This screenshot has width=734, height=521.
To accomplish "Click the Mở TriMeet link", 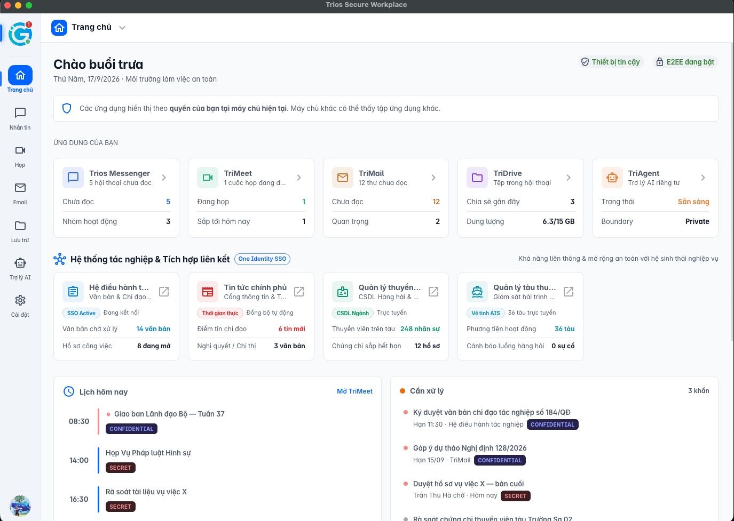I will [x=354, y=391].
